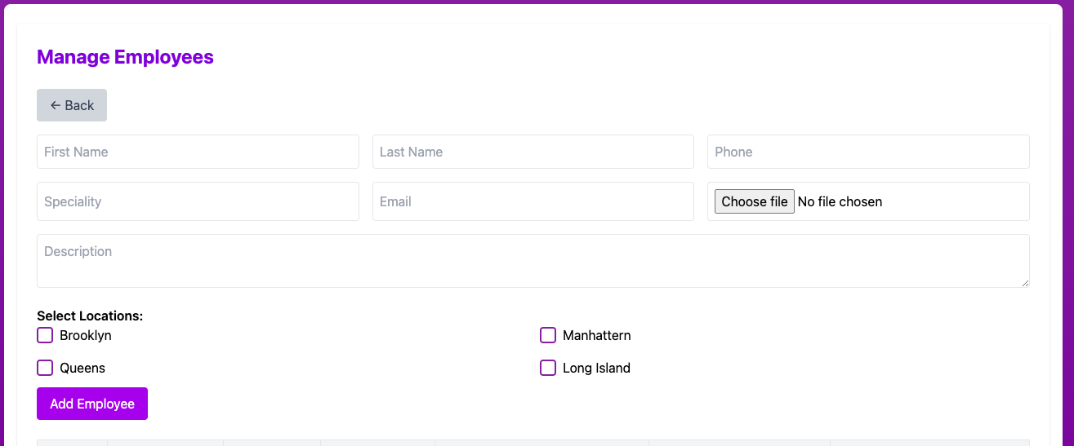
Task: Focus the First Name field
Action: (198, 152)
